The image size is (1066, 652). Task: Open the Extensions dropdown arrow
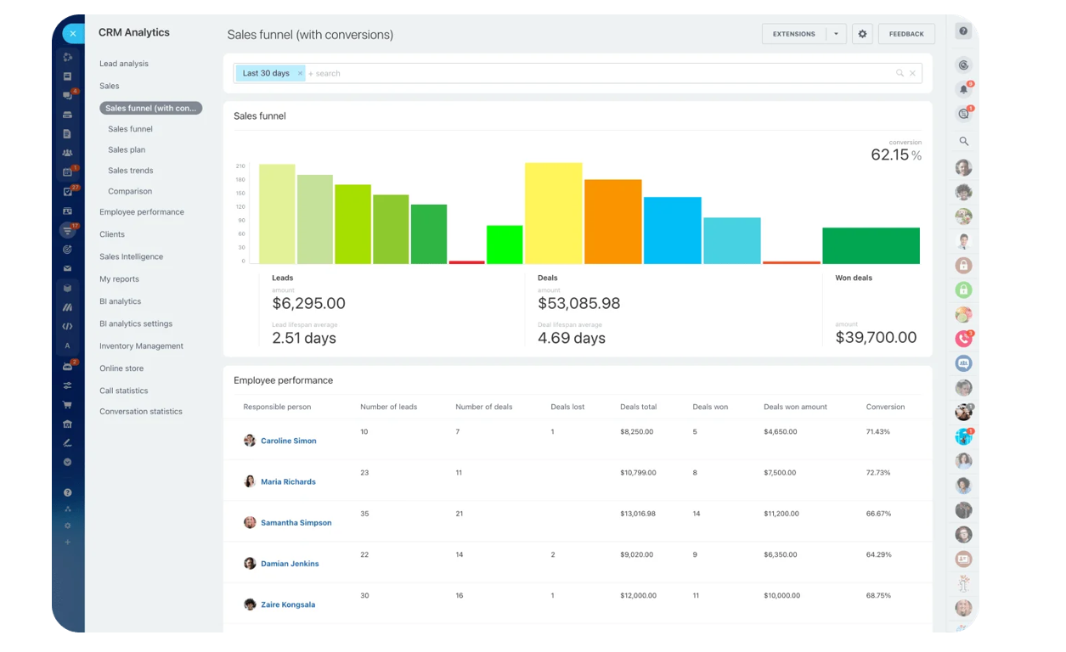point(835,34)
